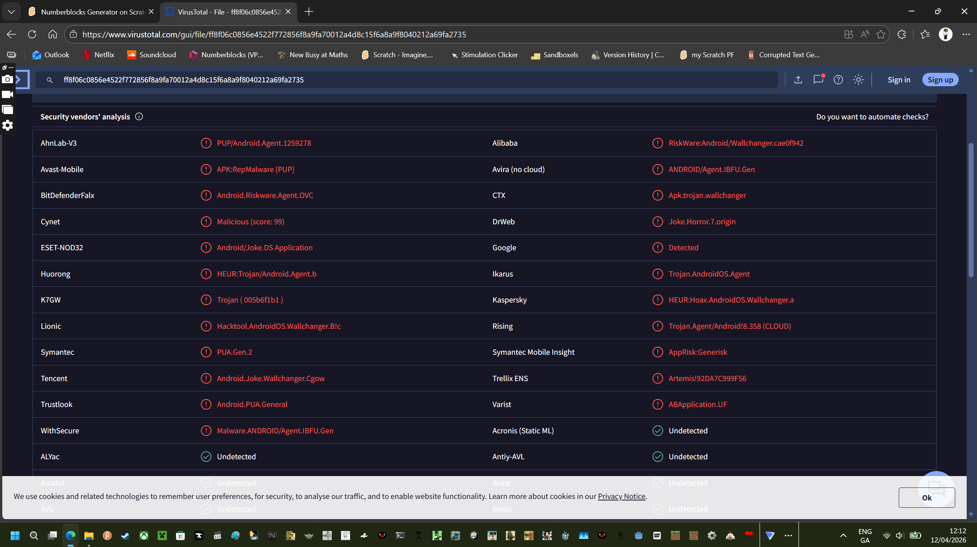Image resolution: width=977 pixels, height=547 pixels.
Task: Open the Netflix bookmark in favorites bar
Action: [x=99, y=55]
